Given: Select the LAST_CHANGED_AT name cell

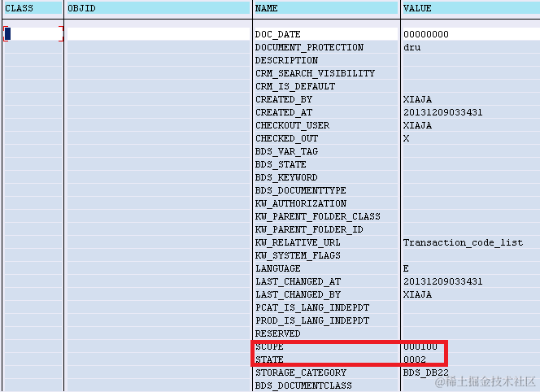Looking at the screenshot, I should (x=326, y=281).
